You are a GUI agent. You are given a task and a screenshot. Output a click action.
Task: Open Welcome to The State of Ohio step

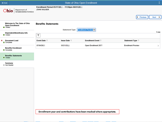coord(17,25)
